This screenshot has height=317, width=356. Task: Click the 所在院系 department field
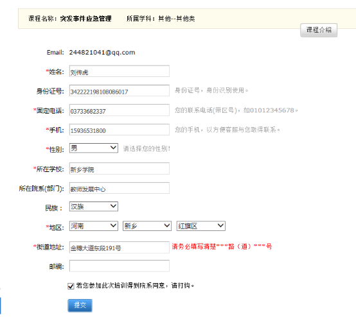120,188
